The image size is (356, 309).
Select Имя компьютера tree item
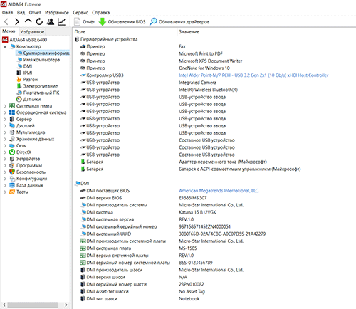[38, 60]
